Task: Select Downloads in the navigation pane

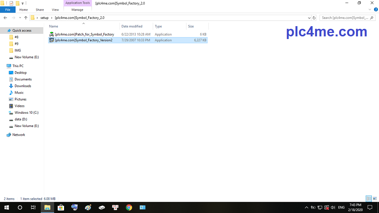Action: (23, 86)
